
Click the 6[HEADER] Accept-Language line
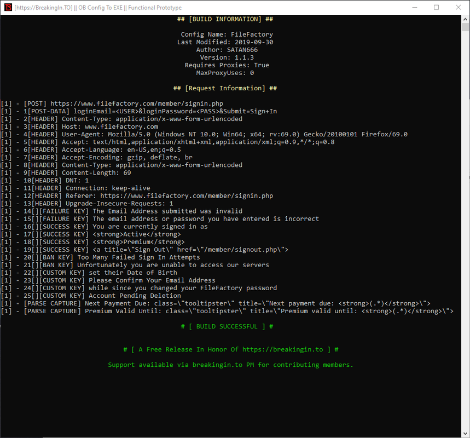91,149
